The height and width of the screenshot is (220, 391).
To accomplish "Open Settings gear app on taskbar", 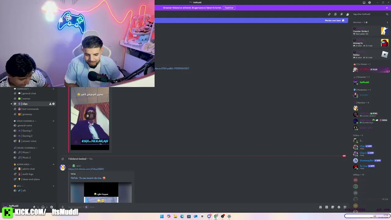I will 229,216.
